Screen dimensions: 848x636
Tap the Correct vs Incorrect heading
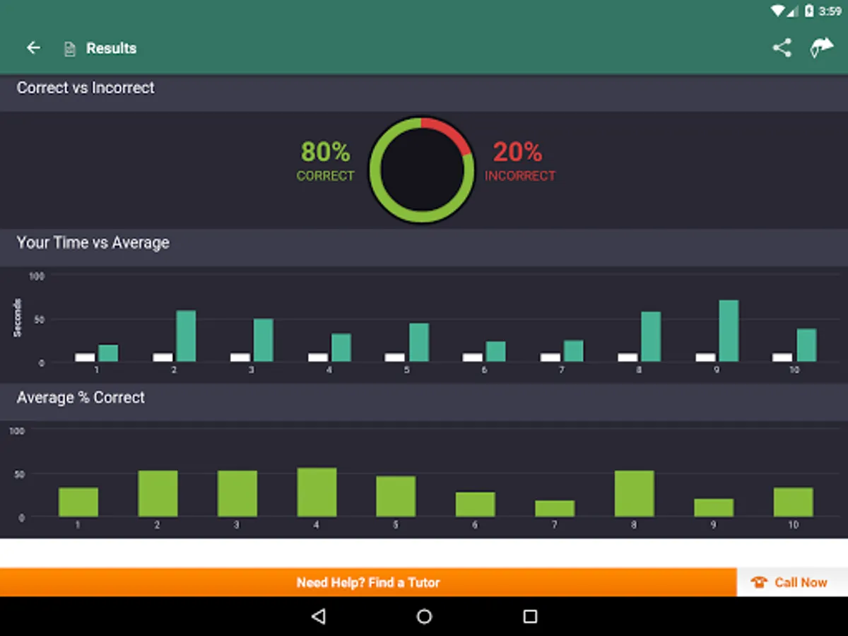[x=86, y=88]
